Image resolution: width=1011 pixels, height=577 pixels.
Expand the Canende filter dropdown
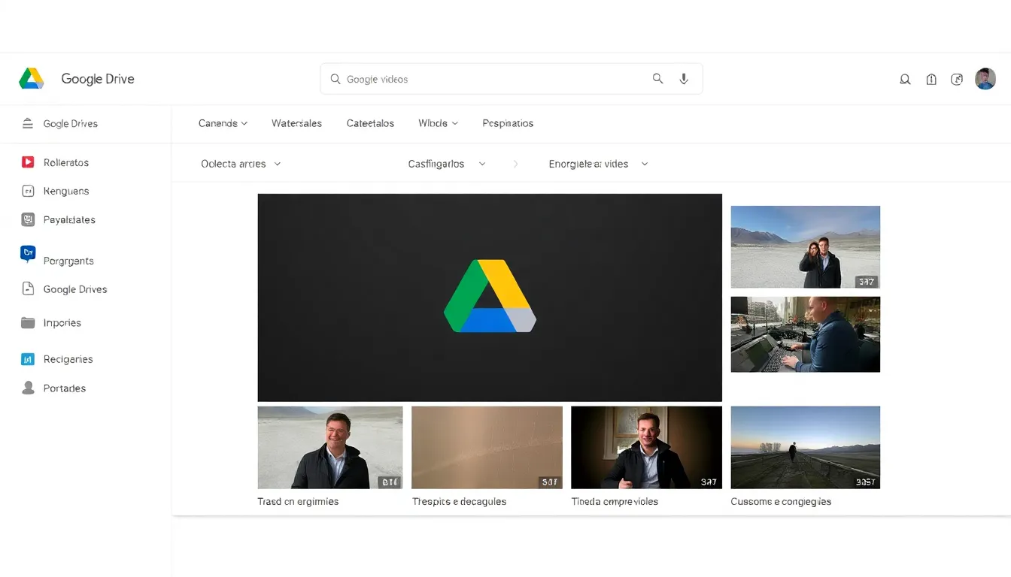click(x=222, y=122)
